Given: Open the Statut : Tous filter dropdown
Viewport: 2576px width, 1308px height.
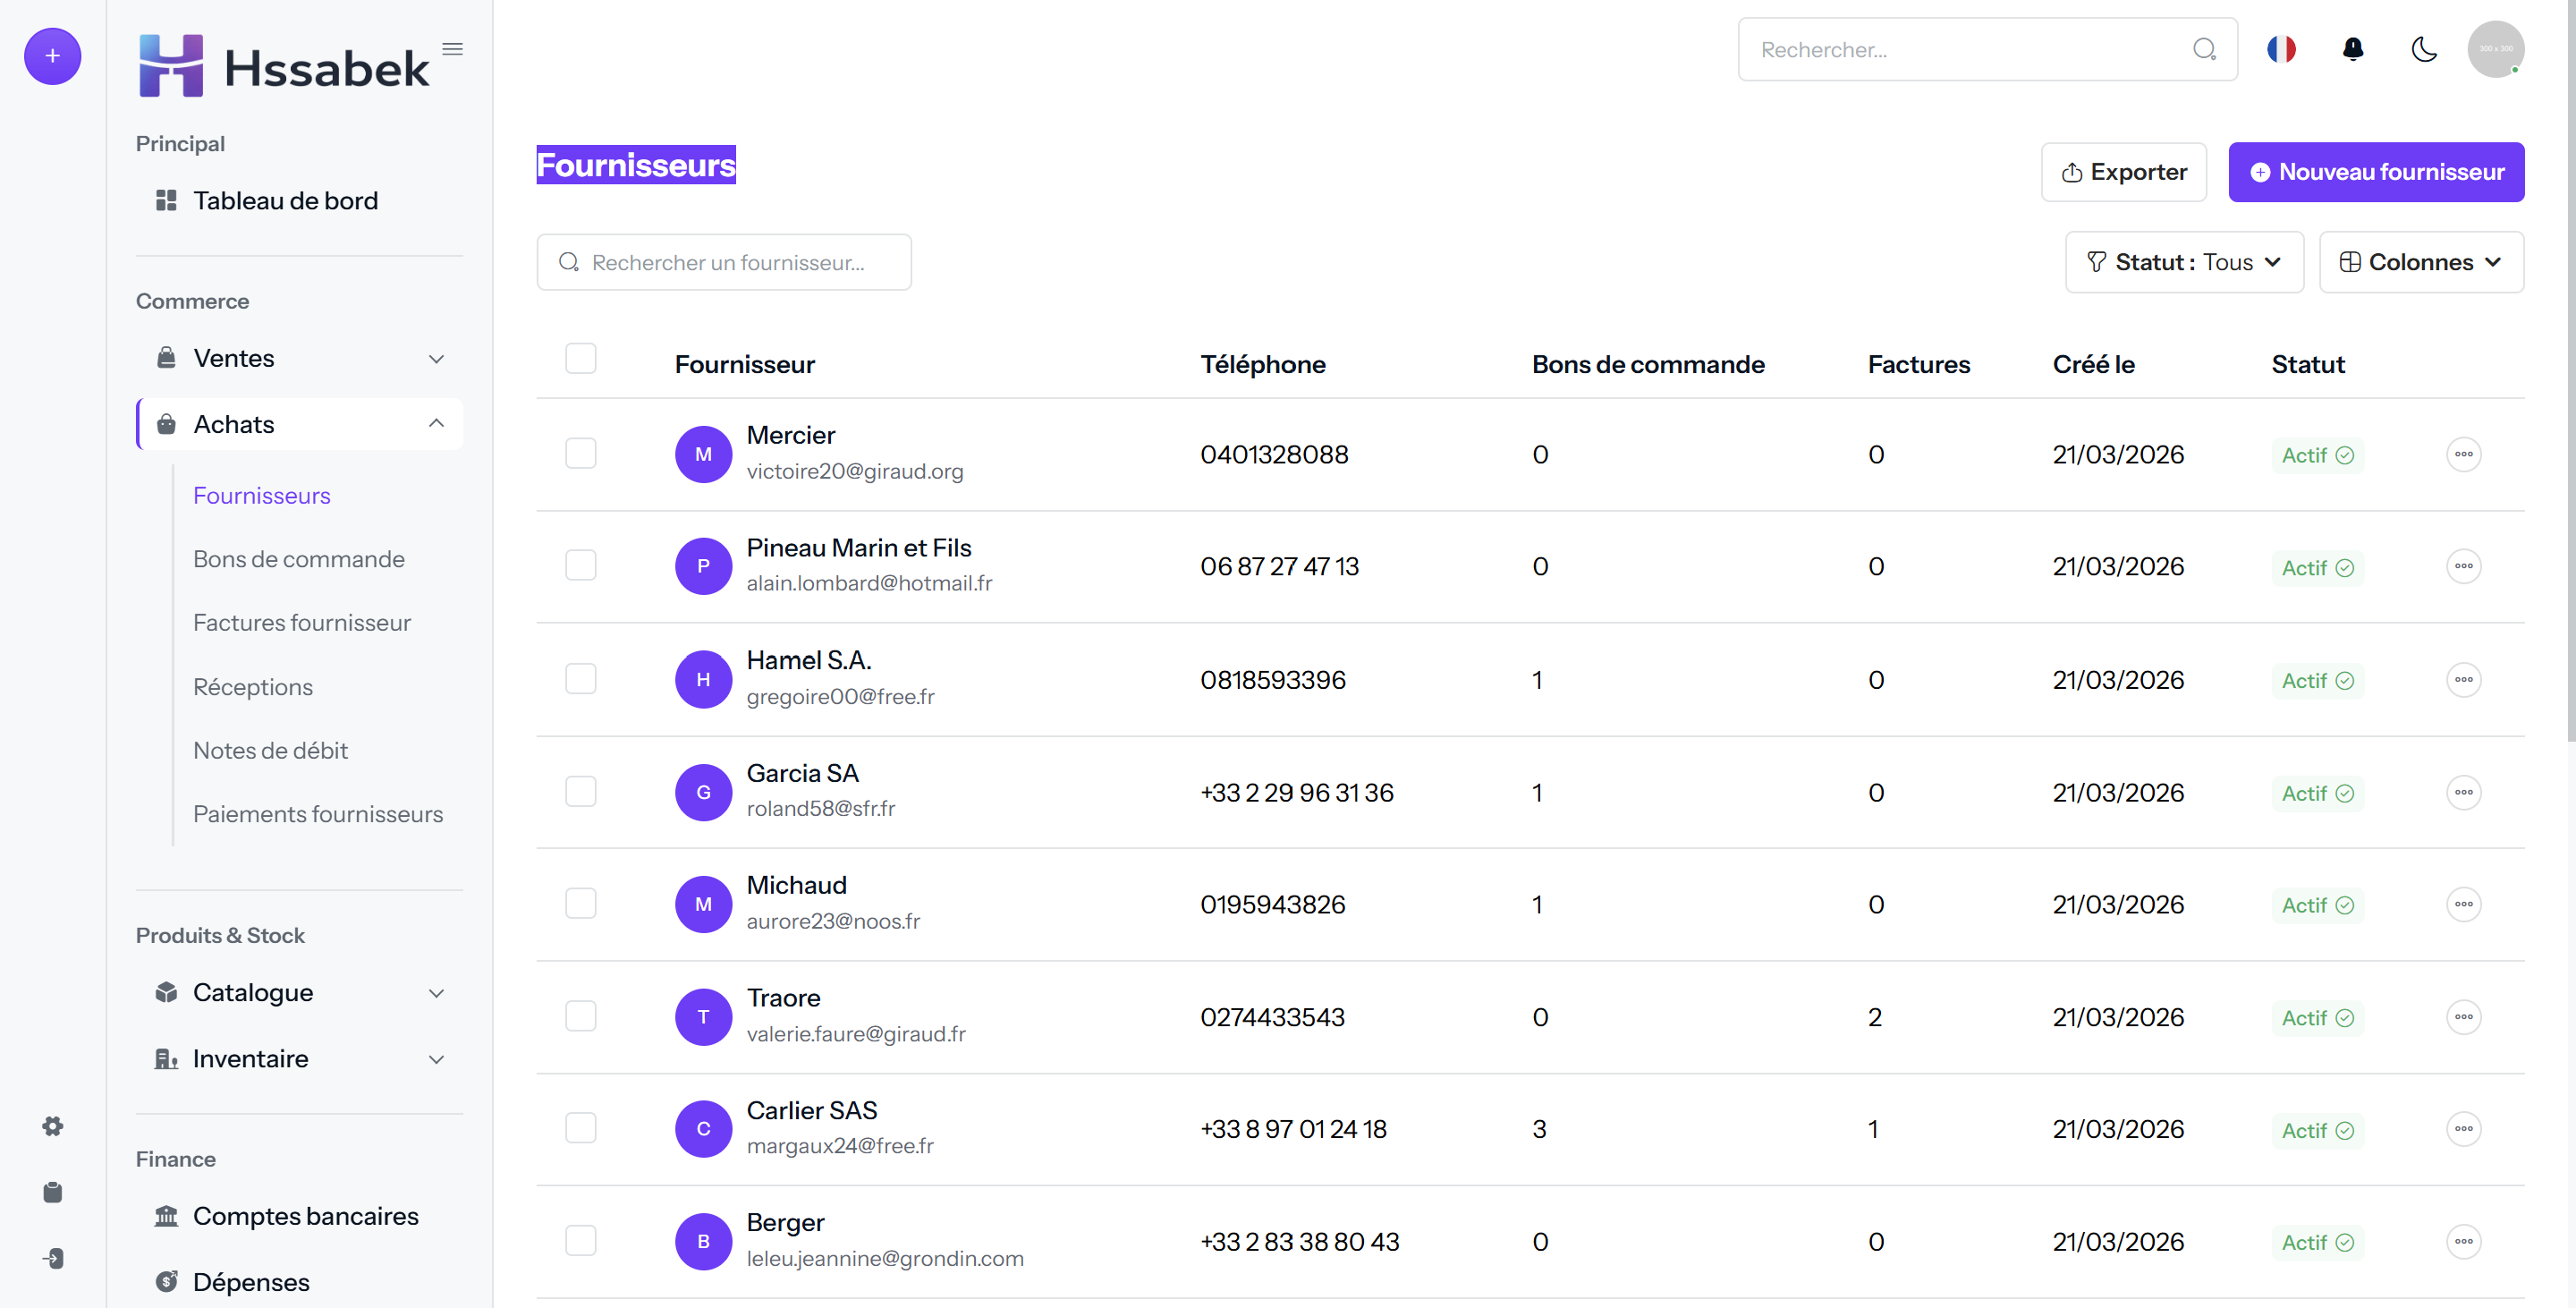Looking at the screenshot, I should click(2184, 262).
